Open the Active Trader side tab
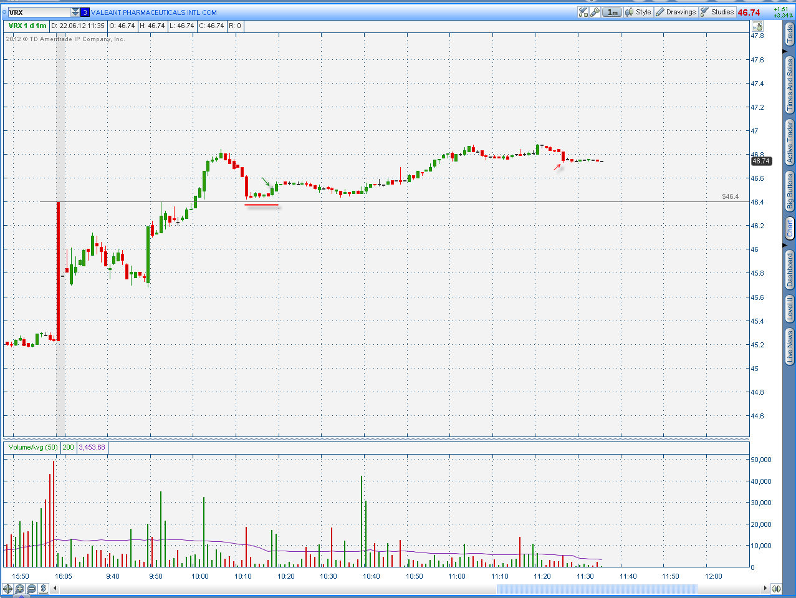This screenshot has width=796, height=598. (790, 143)
